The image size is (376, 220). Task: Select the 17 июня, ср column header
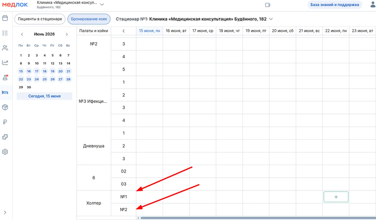click(x=203, y=31)
